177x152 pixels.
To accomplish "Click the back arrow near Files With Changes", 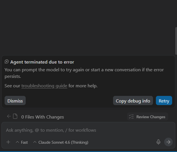I will coord(9,116).
